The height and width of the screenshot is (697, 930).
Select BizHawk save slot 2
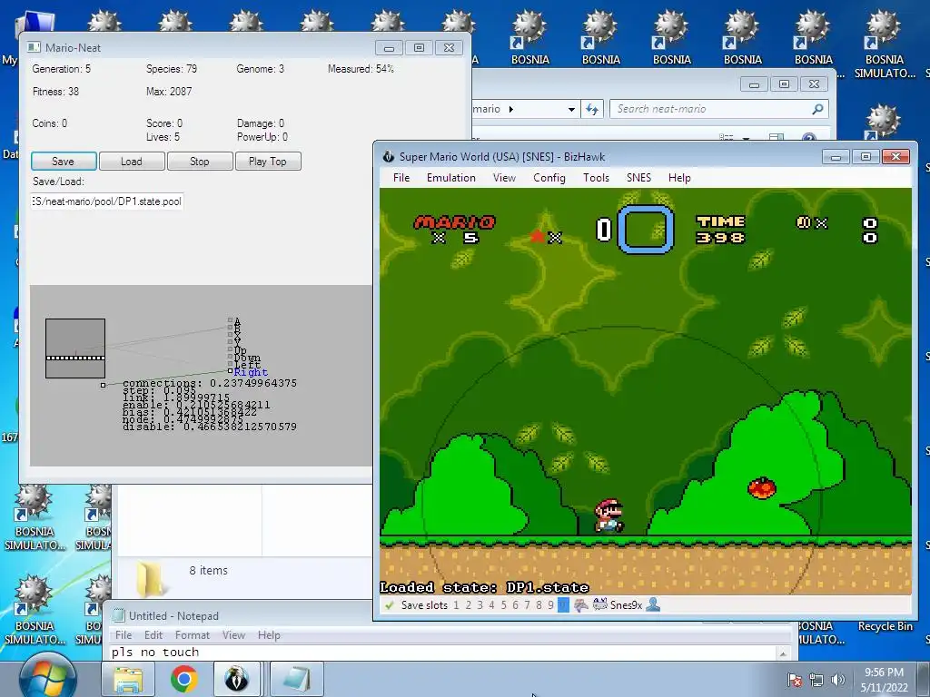468,605
